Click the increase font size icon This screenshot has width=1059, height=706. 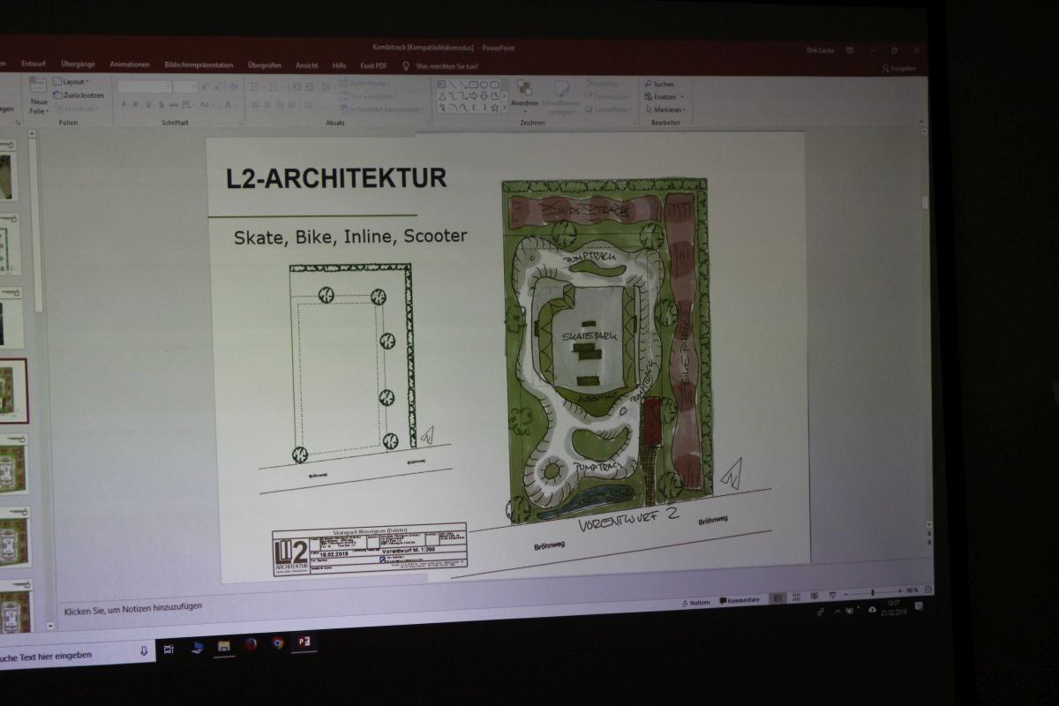click(205, 86)
